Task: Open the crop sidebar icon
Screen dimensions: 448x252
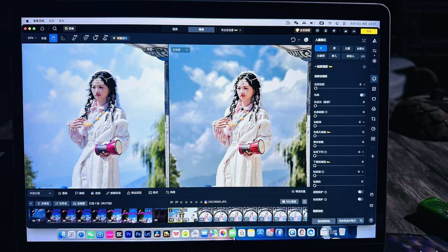Action: click(374, 119)
